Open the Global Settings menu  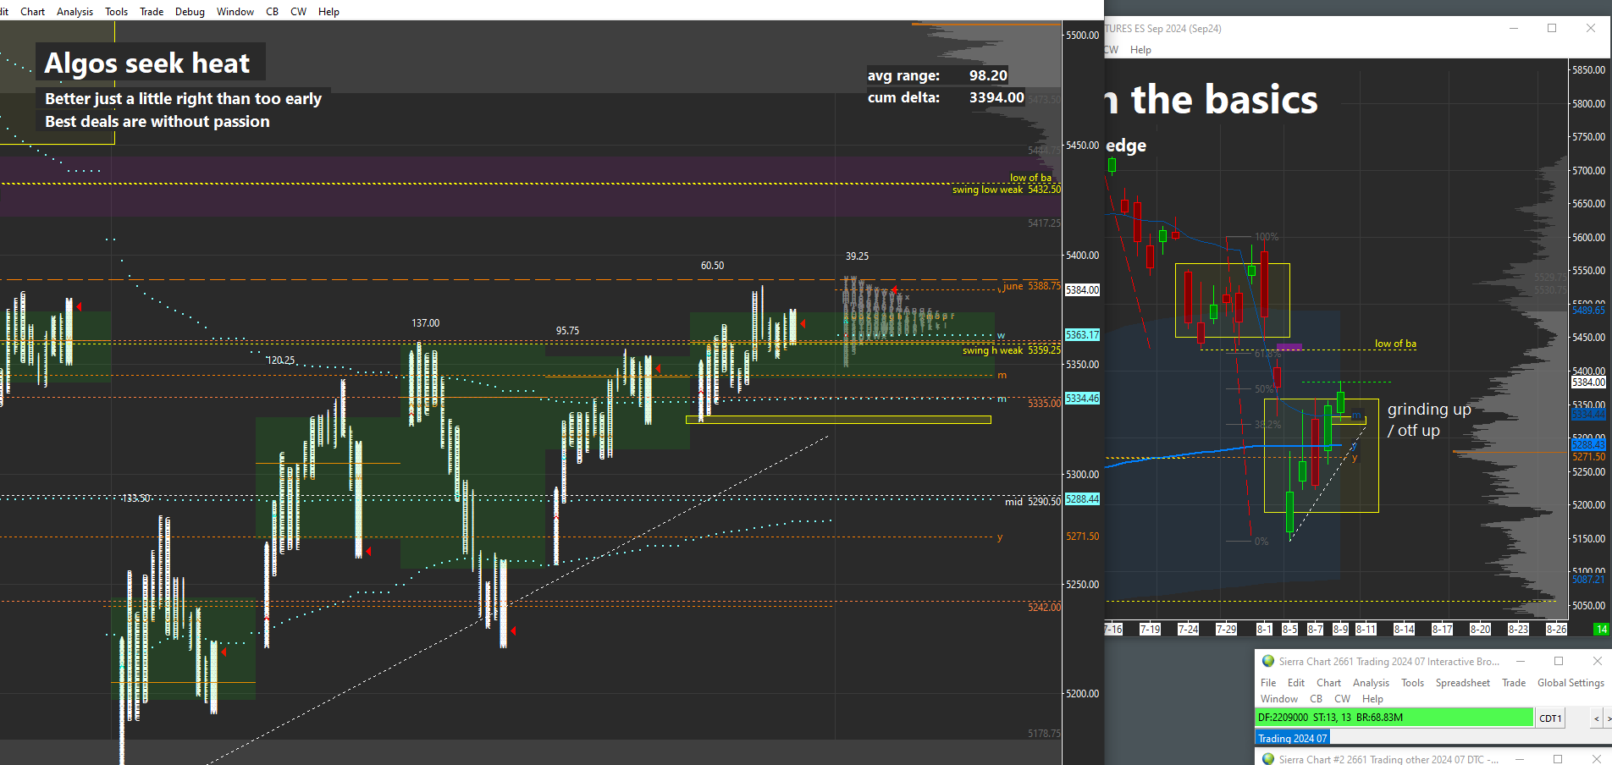click(x=1571, y=683)
